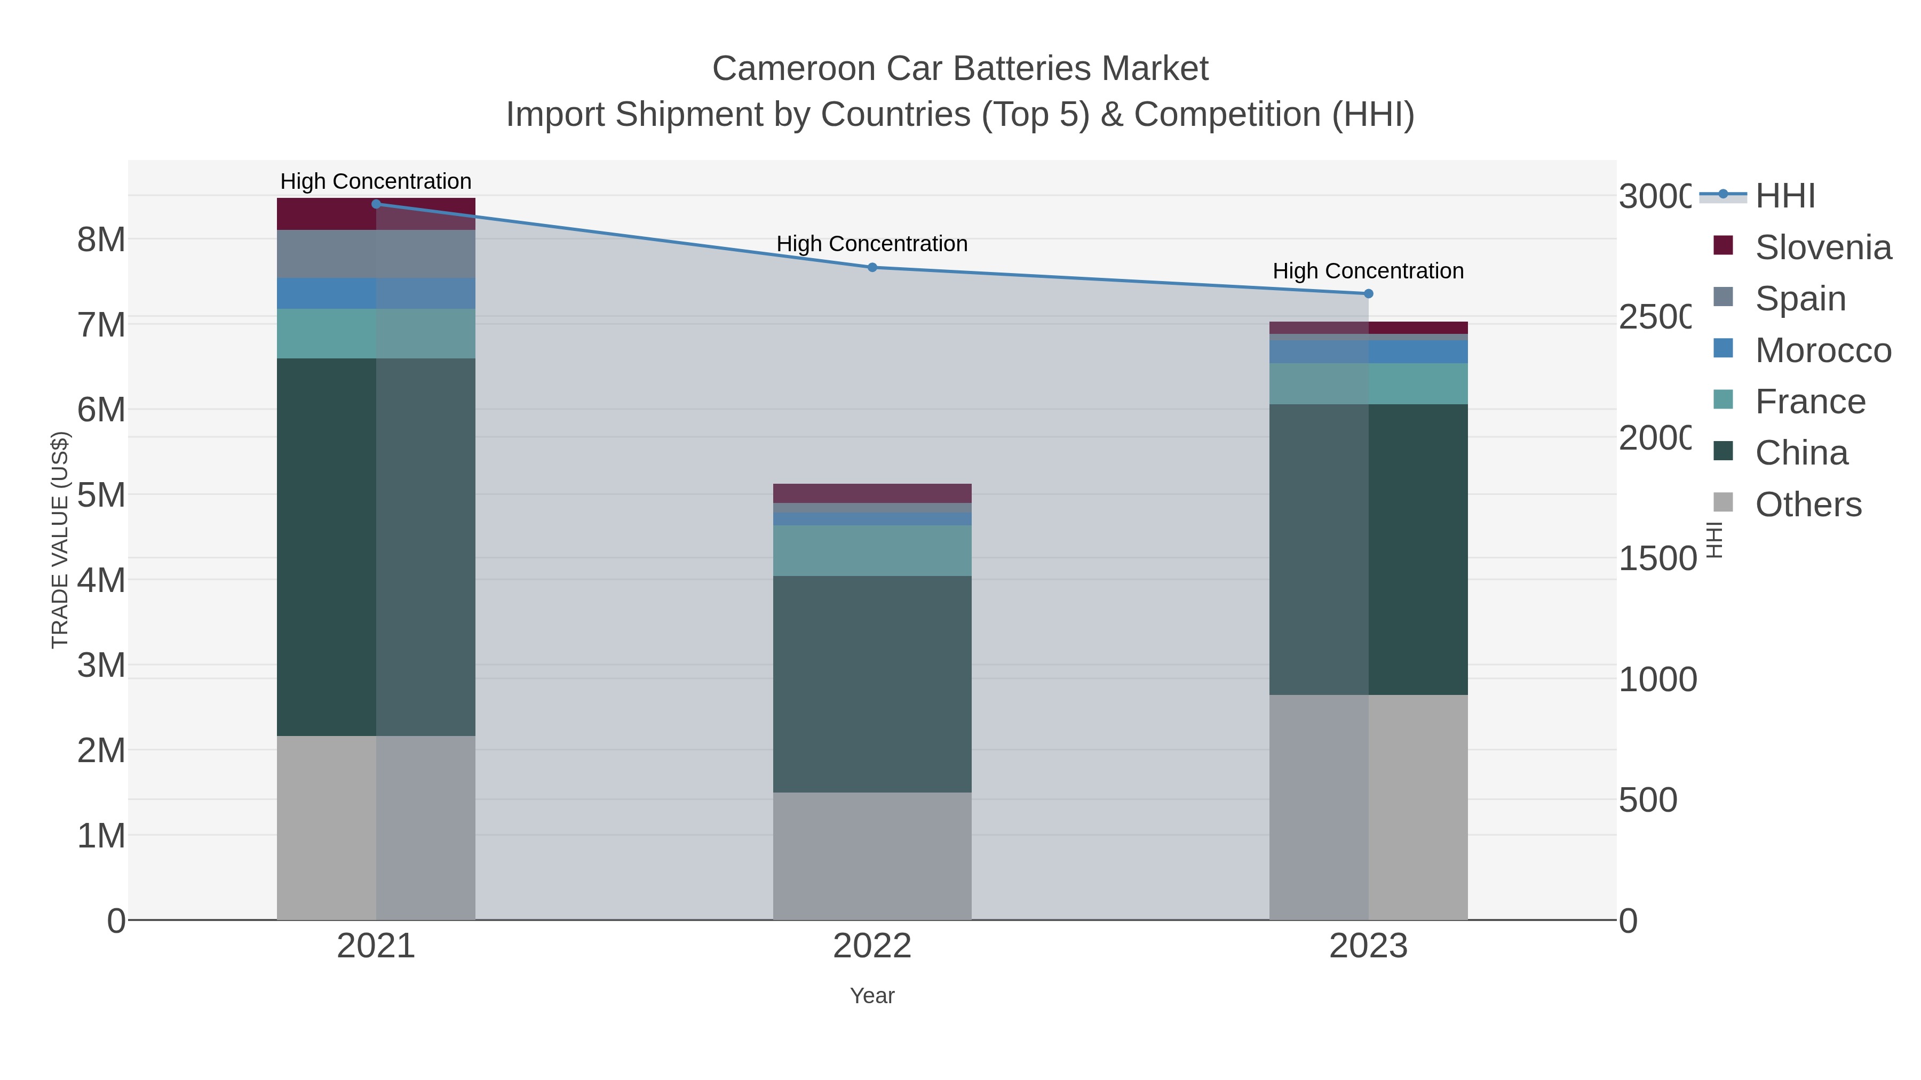Click the TRADE VALUE (US$) axis title
Screen dimensions: 1921x1080
60,540
